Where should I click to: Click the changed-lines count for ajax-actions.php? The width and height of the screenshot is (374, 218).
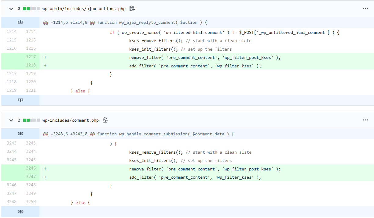(19, 9)
